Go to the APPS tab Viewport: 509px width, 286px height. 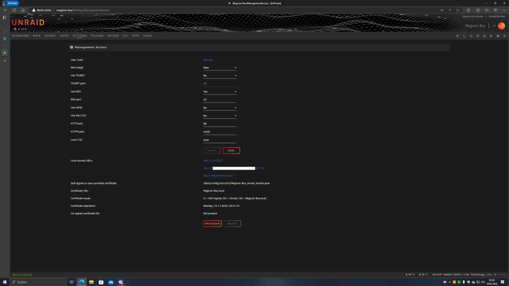[135, 36]
